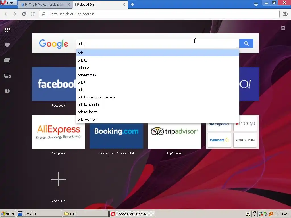
Task: Switch to Temp folder in taskbar
Action: pos(86,214)
